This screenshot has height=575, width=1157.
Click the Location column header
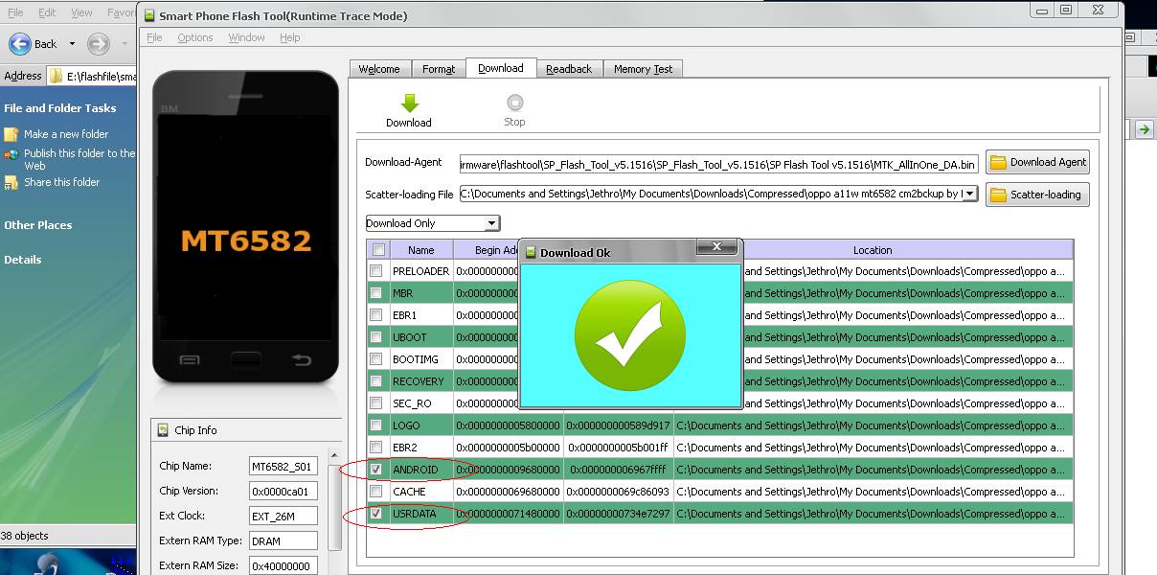(x=873, y=250)
